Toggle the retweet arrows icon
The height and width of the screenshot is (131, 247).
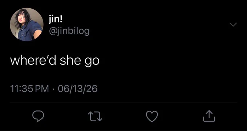[95, 116]
